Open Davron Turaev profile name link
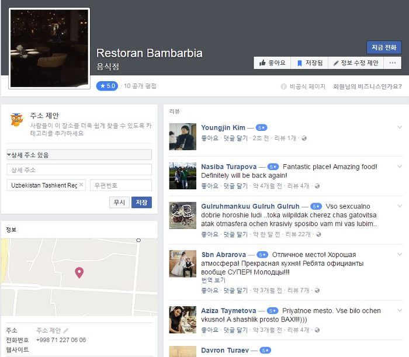The width and height of the screenshot is (409, 357). (x=225, y=350)
